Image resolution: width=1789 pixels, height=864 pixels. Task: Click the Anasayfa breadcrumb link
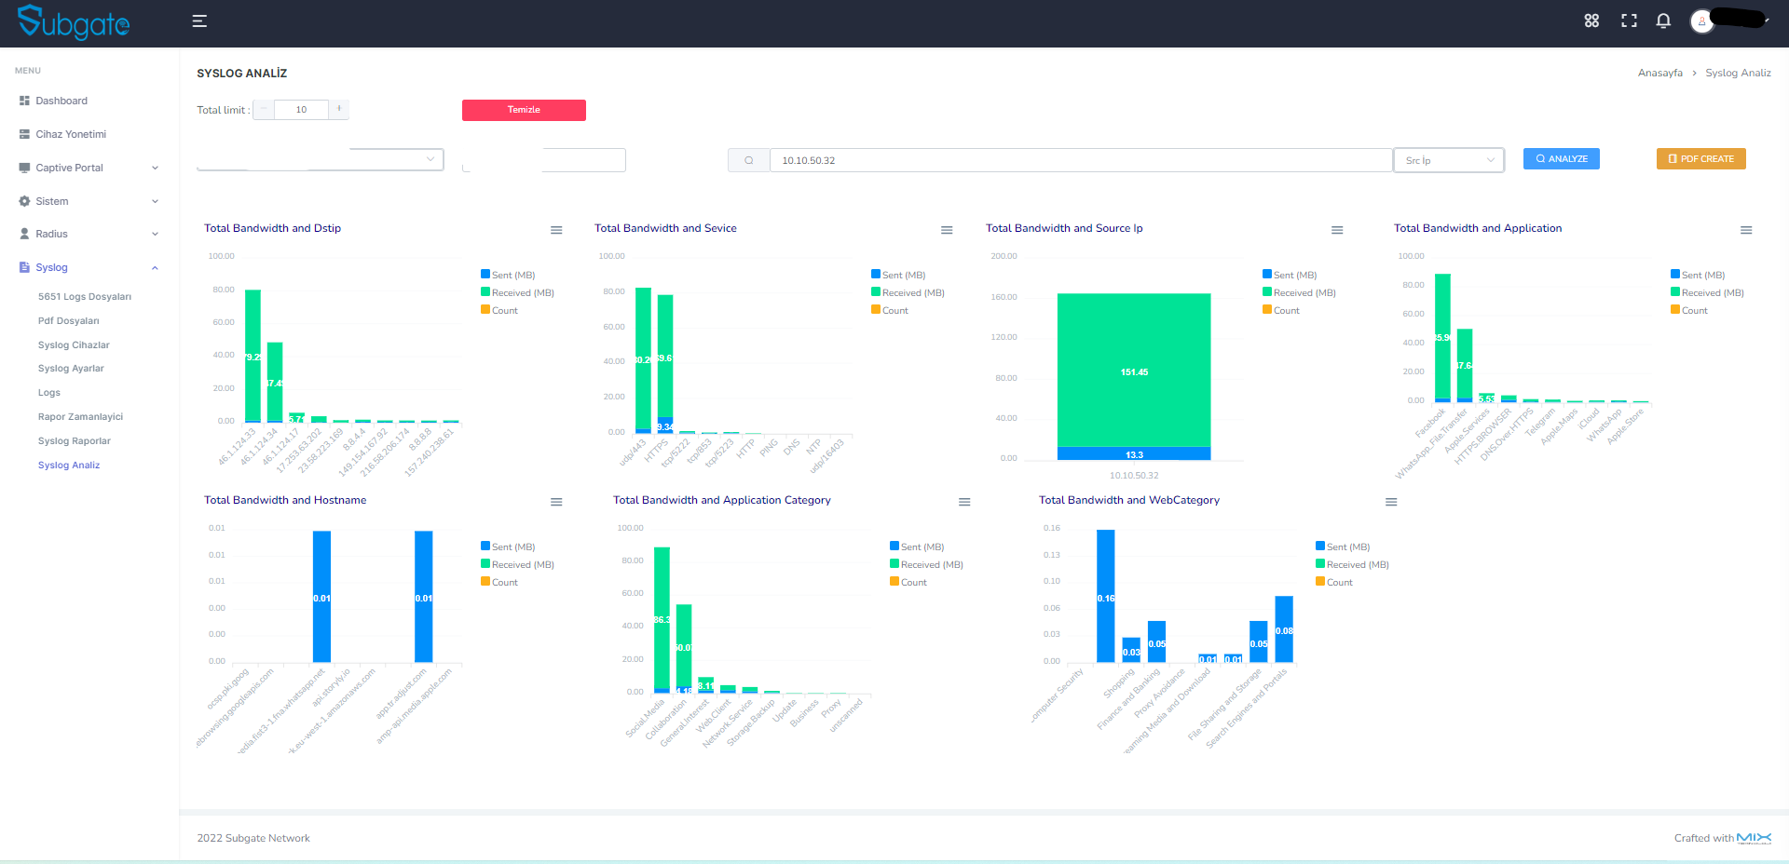(x=1659, y=73)
